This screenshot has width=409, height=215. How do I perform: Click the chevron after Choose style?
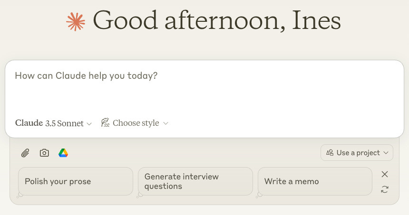166,123
